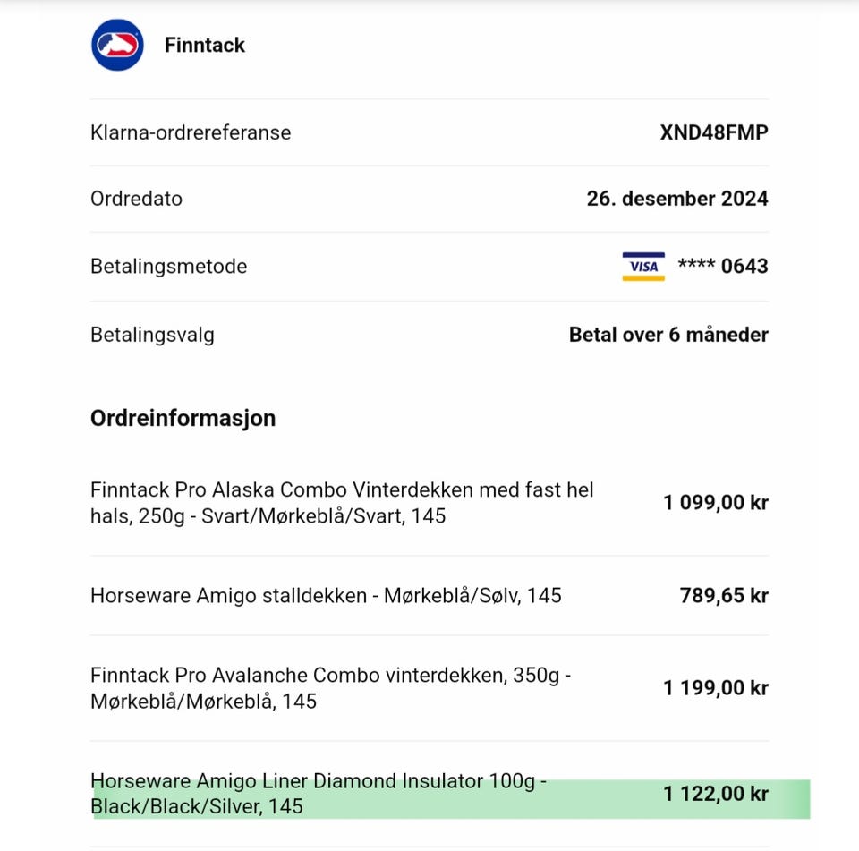
Task: Open the Finntack Pro Avalanche Combo item
Action: click(x=330, y=688)
